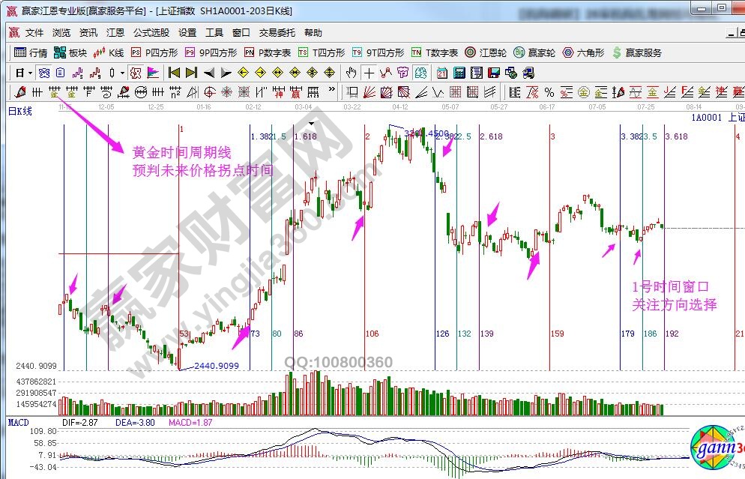Expand the 日 period dropdown arrow
The height and width of the screenshot is (479, 745).
30,73
